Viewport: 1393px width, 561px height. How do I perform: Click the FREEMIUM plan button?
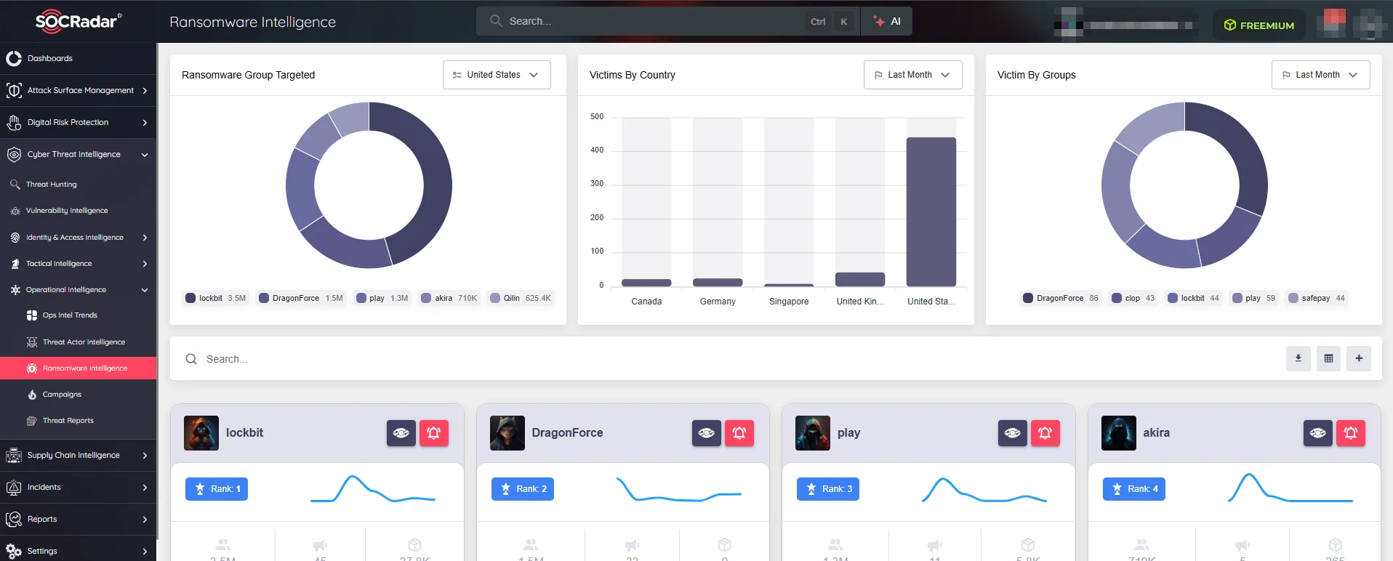pyautogui.click(x=1260, y=25)
